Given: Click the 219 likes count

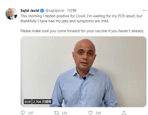Looking at the screenshot, I should pyautogui.click(x=98, y=113).
